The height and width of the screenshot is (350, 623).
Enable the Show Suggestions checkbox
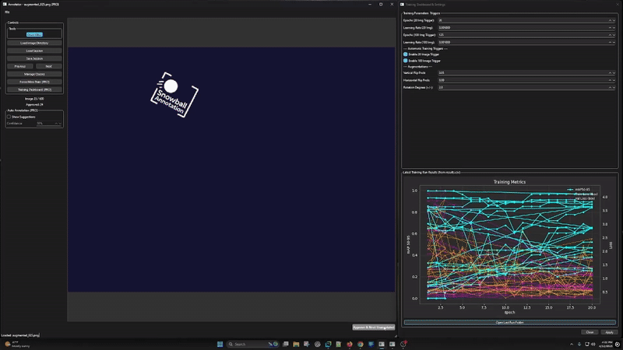(x=9, y=117)
